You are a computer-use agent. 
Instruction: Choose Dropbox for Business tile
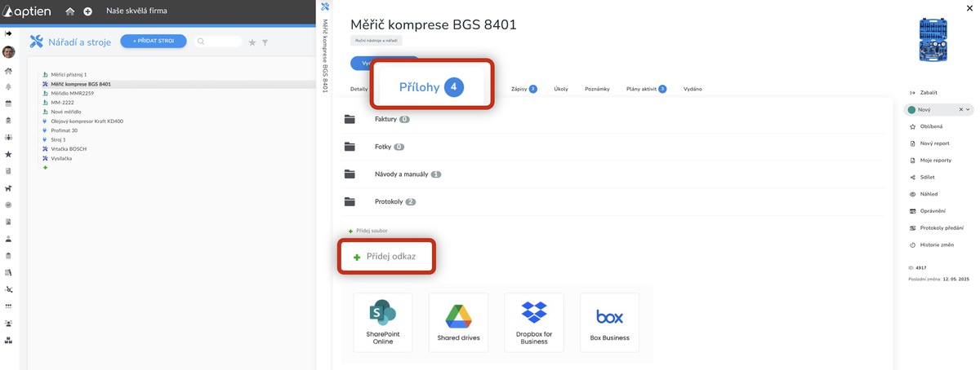tap(534, 323)
